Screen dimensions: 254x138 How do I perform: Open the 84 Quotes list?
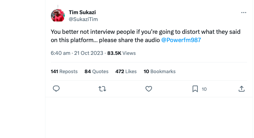(x=96, y=71)
